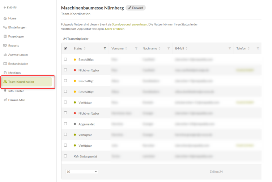This screenshot has height=182, width=272.
Task: Click the green dot beside first Verfügbar
Action: coord(75,102)
